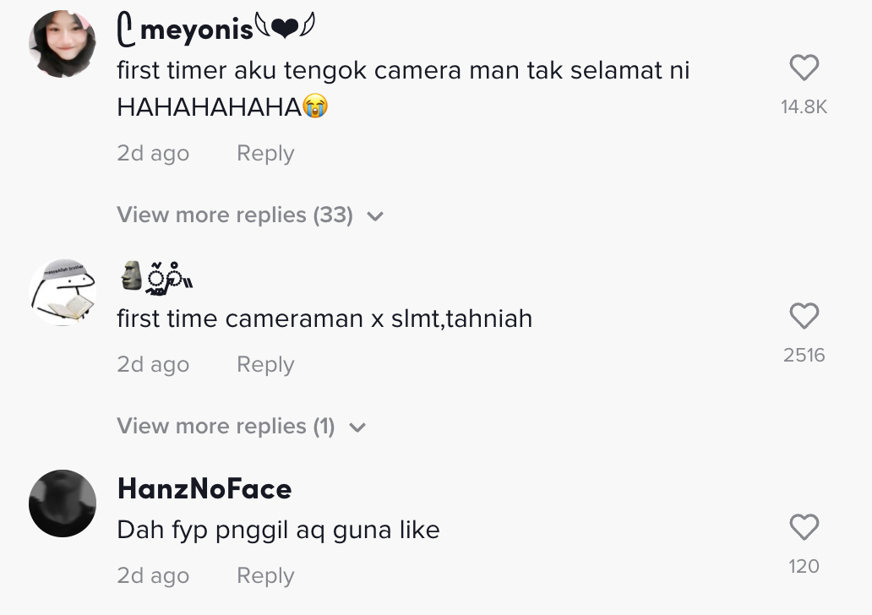The image size is (872, 615).
Task: Expand 'View more replies (33)'
Action: [x=235, y=215]
